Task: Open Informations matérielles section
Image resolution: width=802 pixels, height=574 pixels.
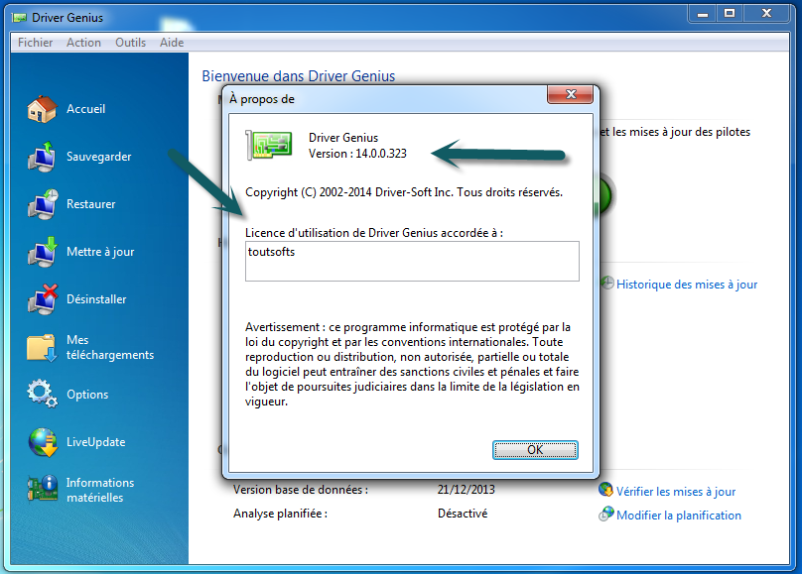Action: point(100,490)
